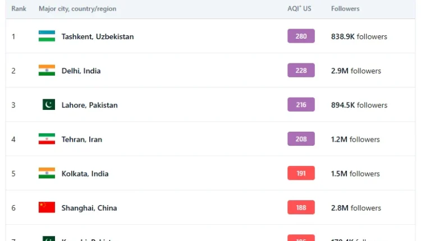Viewport: 421px width, 241px height.
Task: Click the India flag beside Kolkata
Action: (47, 173)
